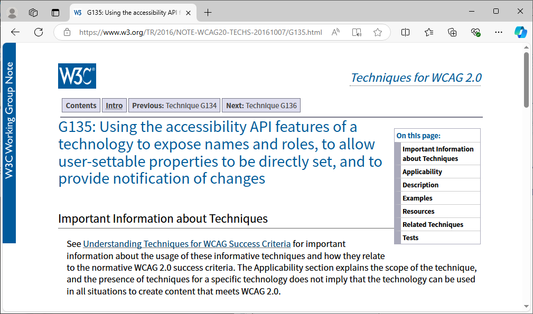The image size is (533, 314).
Task: Open the Contents navigation button
Action: (x=81, y=106)
